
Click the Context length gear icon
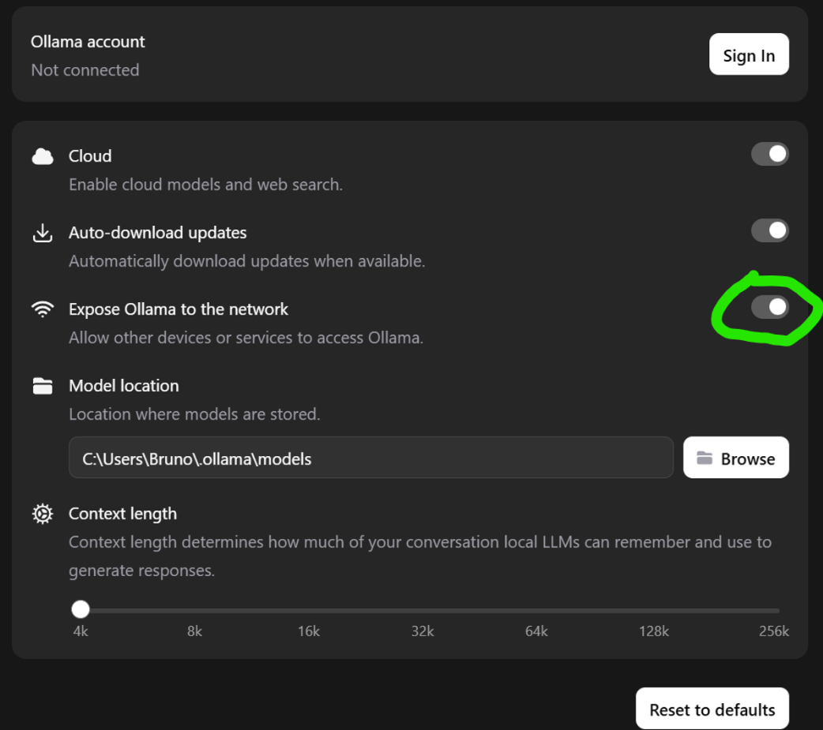[x=43, y=514]
